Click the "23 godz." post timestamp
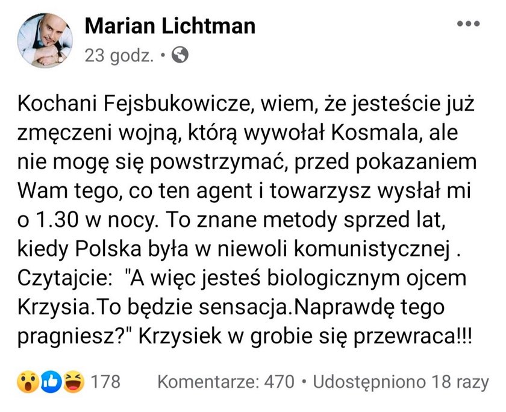This screenshot has width=506, height=412. (x=119, y=56)
